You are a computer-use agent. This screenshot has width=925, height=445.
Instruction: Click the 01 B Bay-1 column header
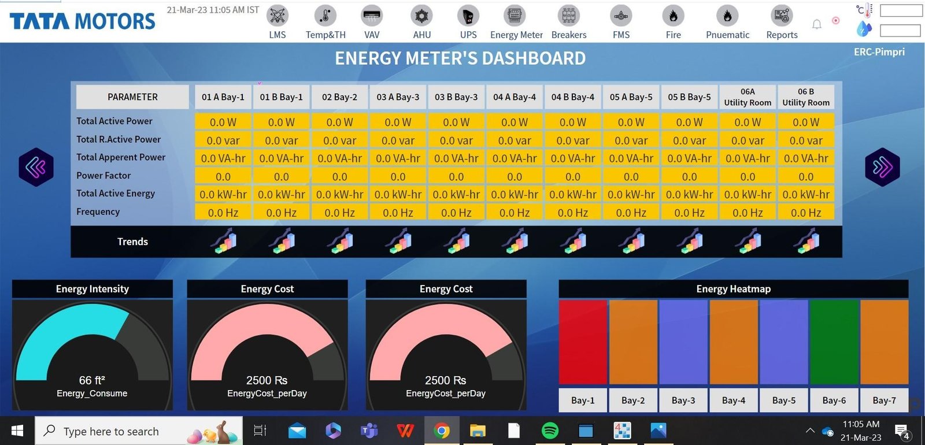point(282,97)
